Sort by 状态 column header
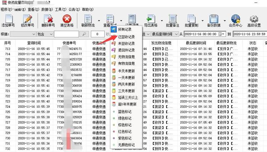267x152 pixels. click(253, 43)
